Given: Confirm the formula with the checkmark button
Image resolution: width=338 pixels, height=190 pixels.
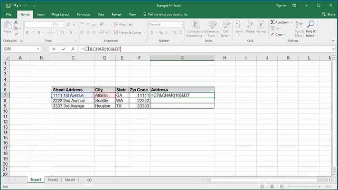Looking at the screenshot, I should 63,49.
